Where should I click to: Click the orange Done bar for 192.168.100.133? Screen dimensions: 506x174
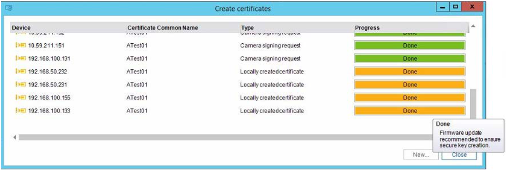click(410, 111)
